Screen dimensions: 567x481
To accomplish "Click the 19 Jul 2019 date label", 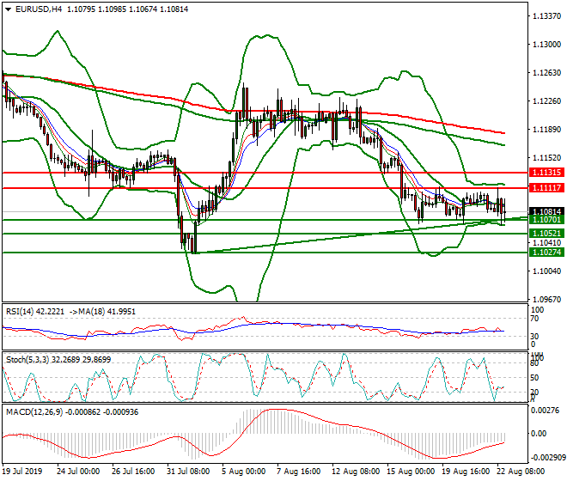I will (x=22, y=472).
